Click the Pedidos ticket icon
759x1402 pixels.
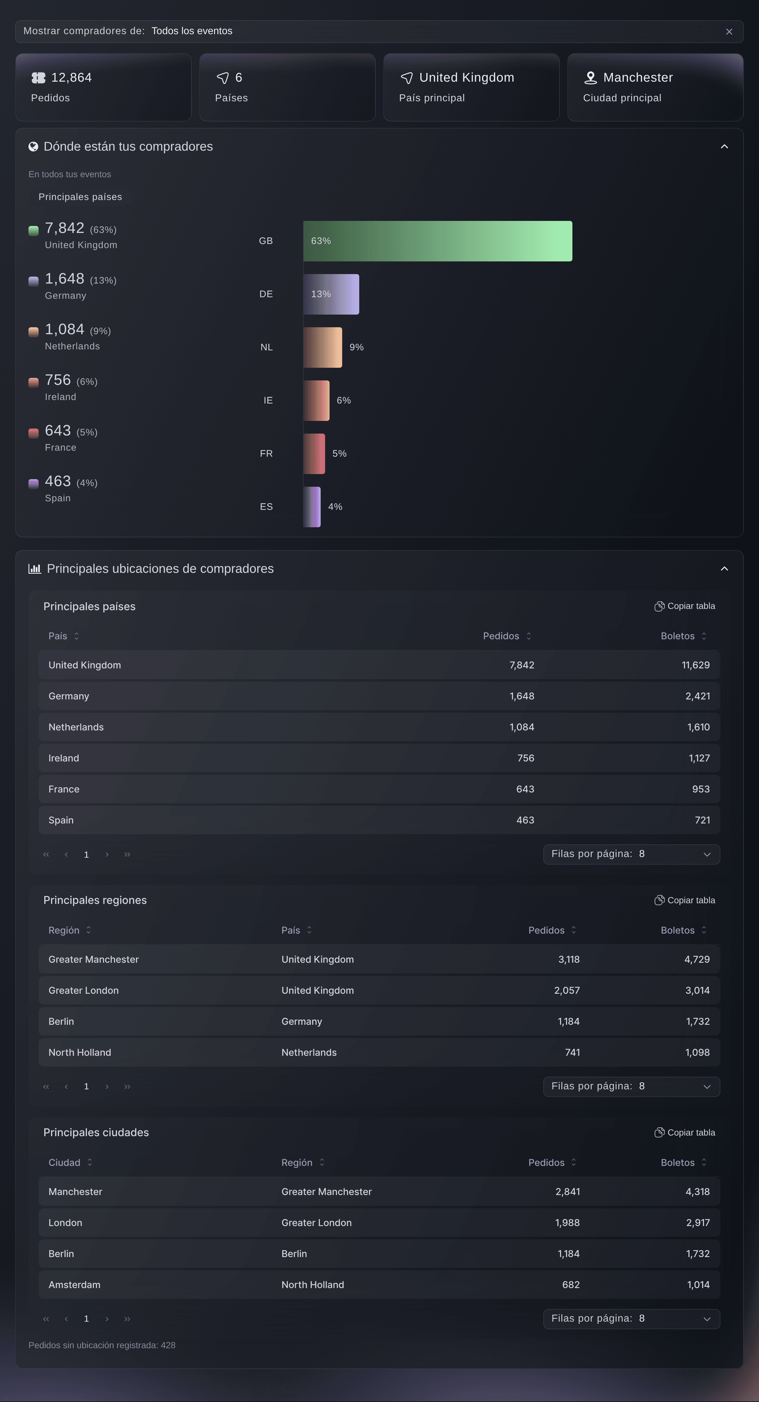pos(38,78)
